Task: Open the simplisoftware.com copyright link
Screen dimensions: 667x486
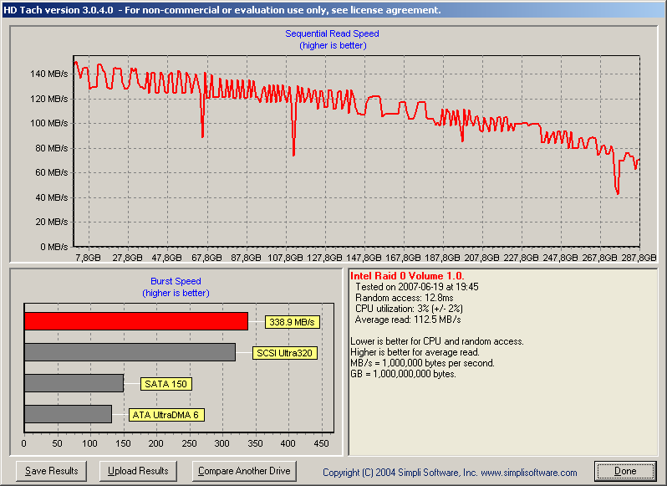Action: coord(450,473)
